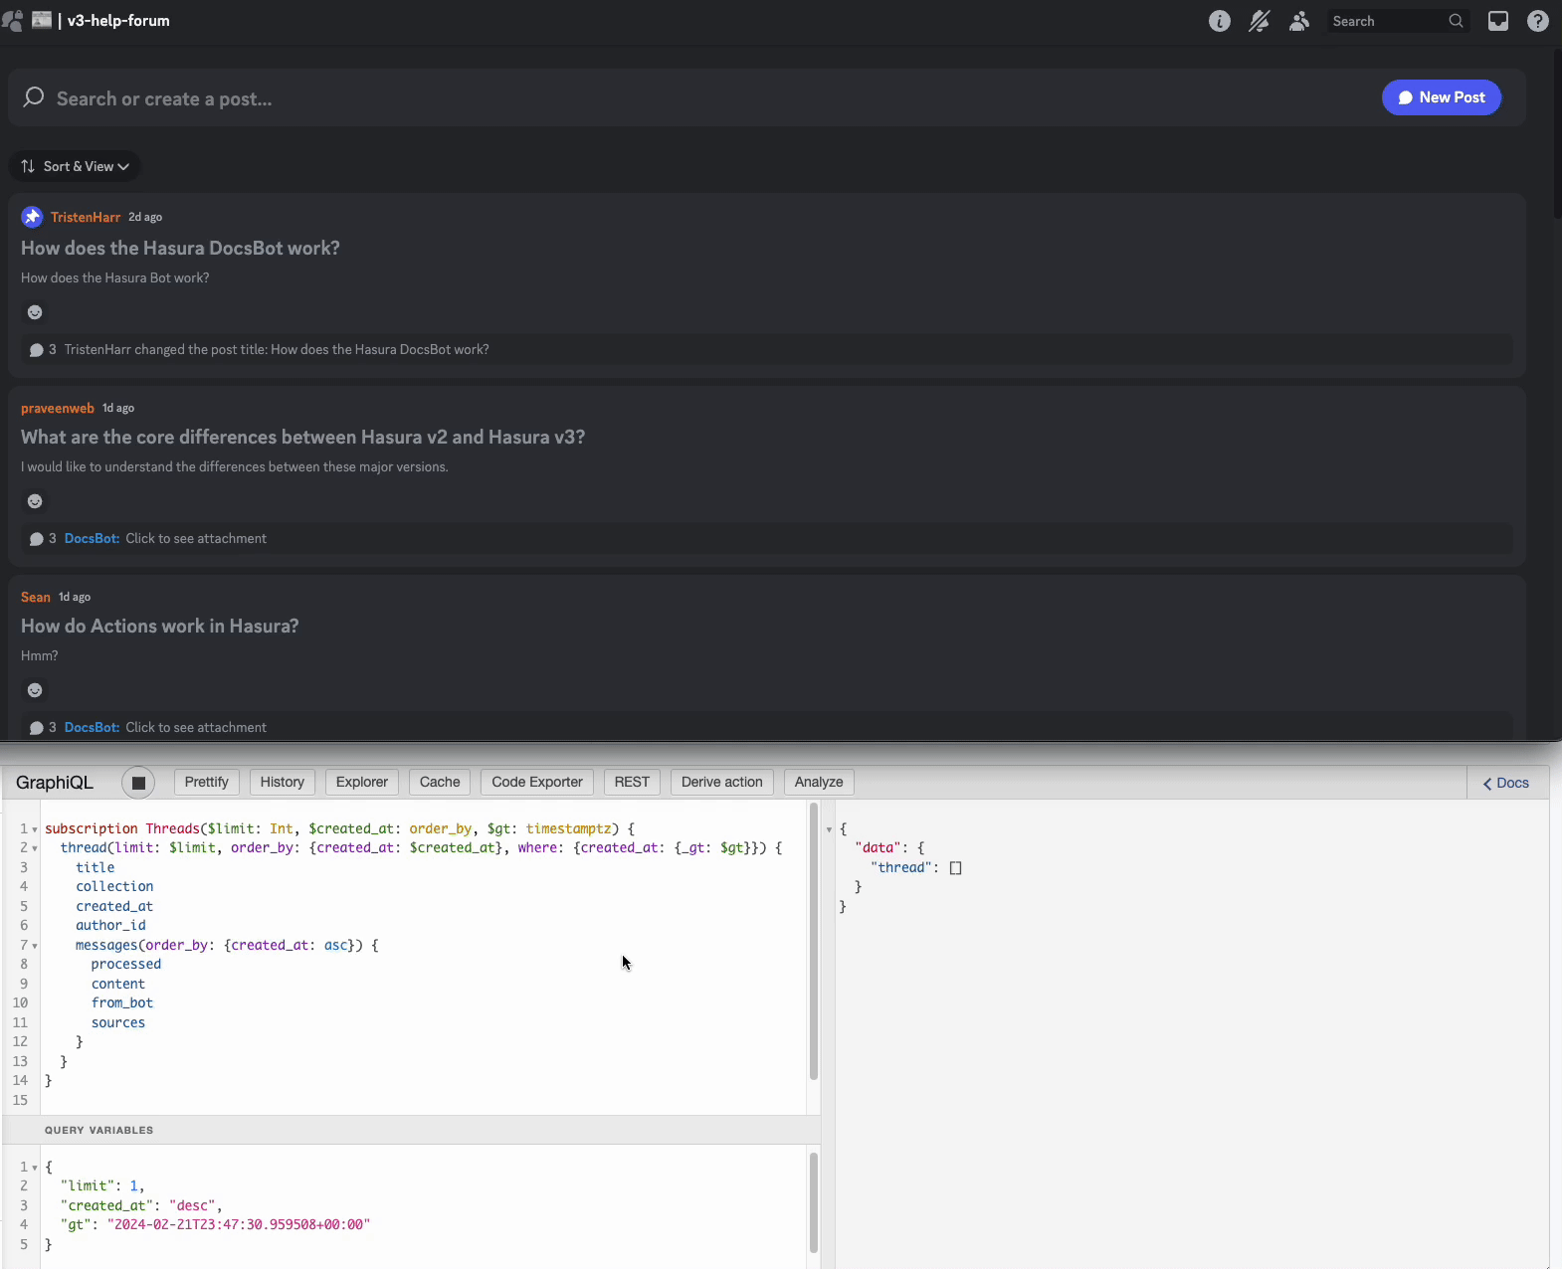Click the variables editor scrollbar
The height and width of the screenshot is (1269, 1562).
814,1201
